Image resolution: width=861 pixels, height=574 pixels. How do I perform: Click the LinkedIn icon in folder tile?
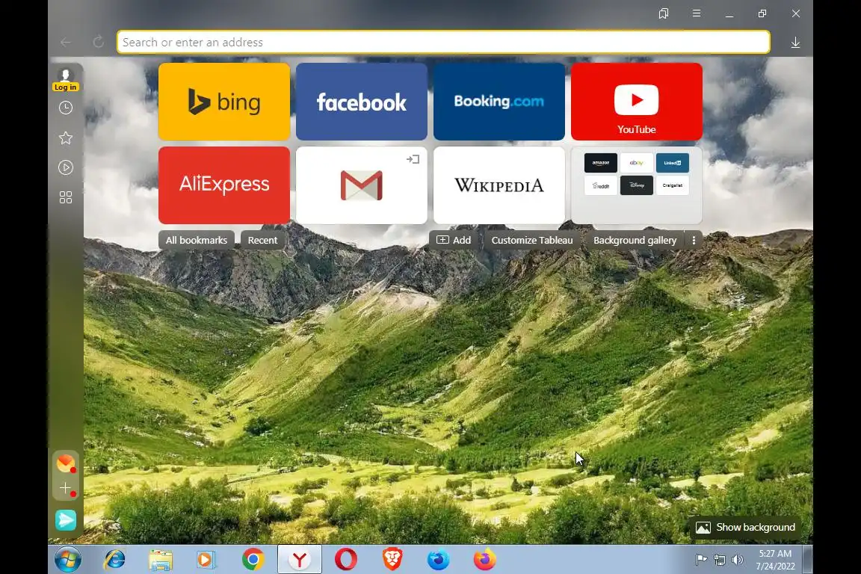pos(672,163)
